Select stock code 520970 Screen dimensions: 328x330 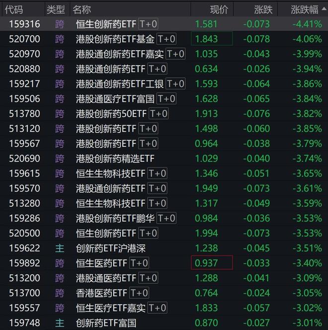(24, 54)
